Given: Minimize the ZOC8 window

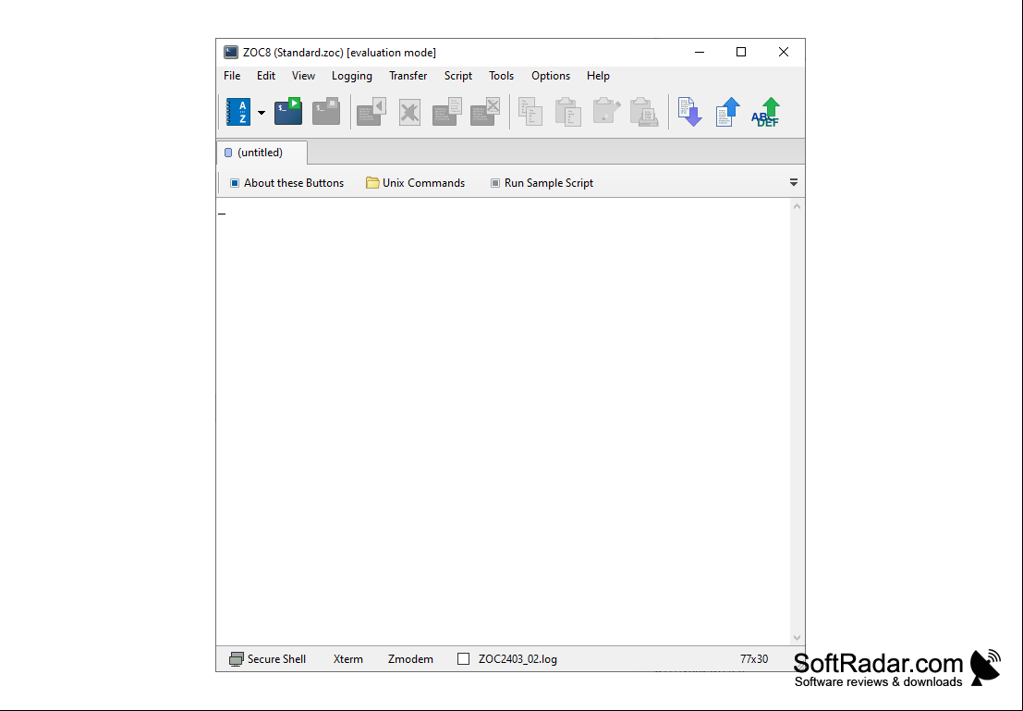Looking at the screenshot, I should 700,52.
